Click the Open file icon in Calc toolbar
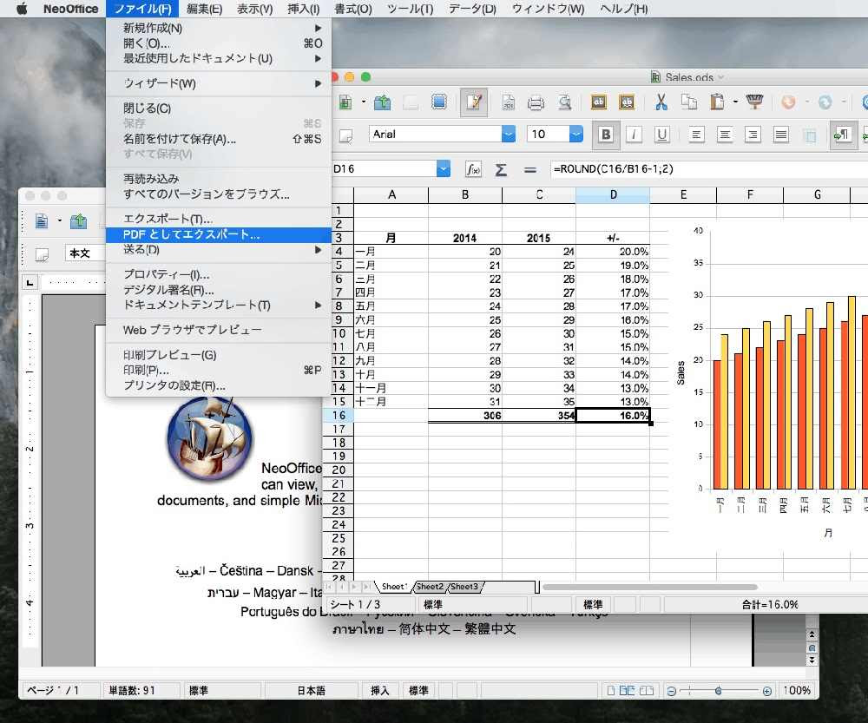Image resolution: width=868 pixels, height=723 pixels. click(382, 102)
